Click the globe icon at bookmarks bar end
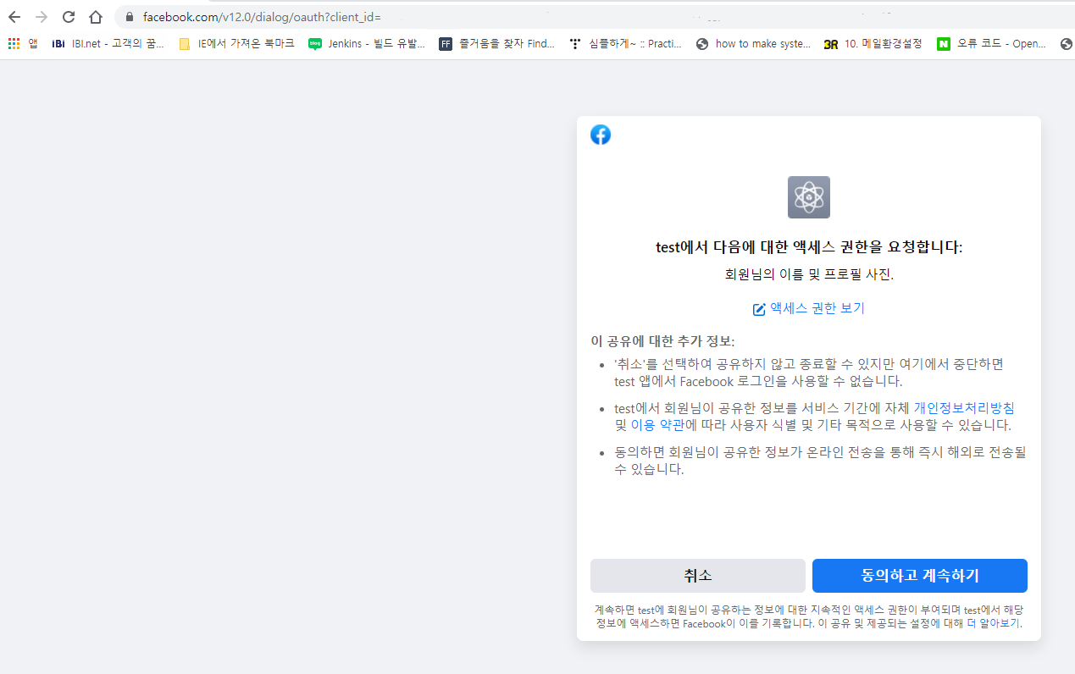The width and height of the screenshot is (1075, 674). click(1066, 44)
